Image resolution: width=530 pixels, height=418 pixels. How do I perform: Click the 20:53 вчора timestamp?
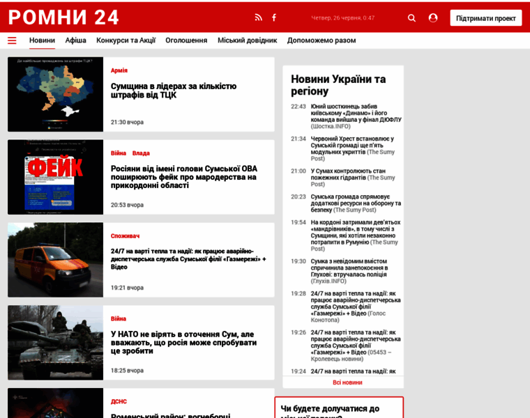127,205
